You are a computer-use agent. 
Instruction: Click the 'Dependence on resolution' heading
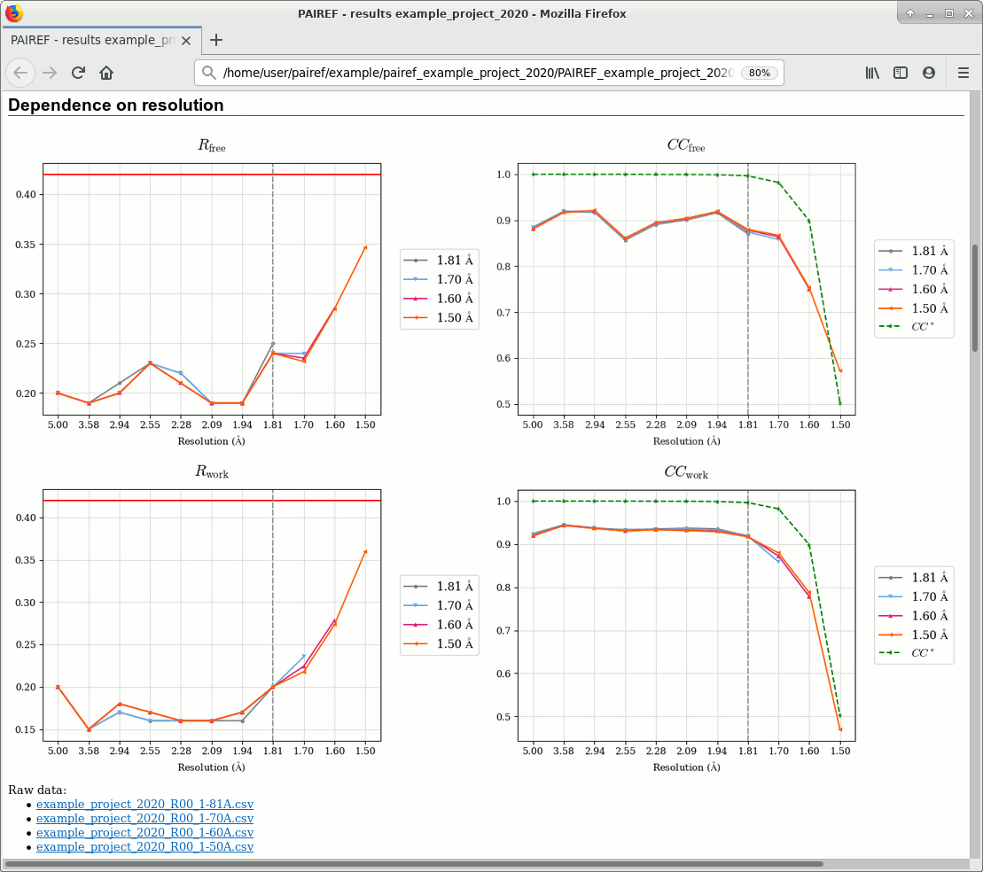pos(116,105)
